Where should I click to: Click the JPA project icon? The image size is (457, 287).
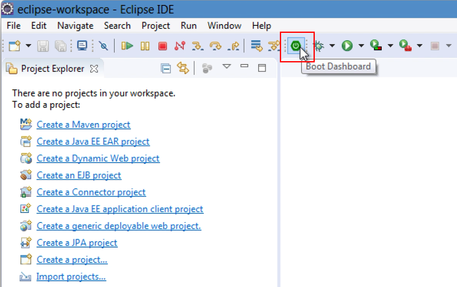tap(26, 242)
